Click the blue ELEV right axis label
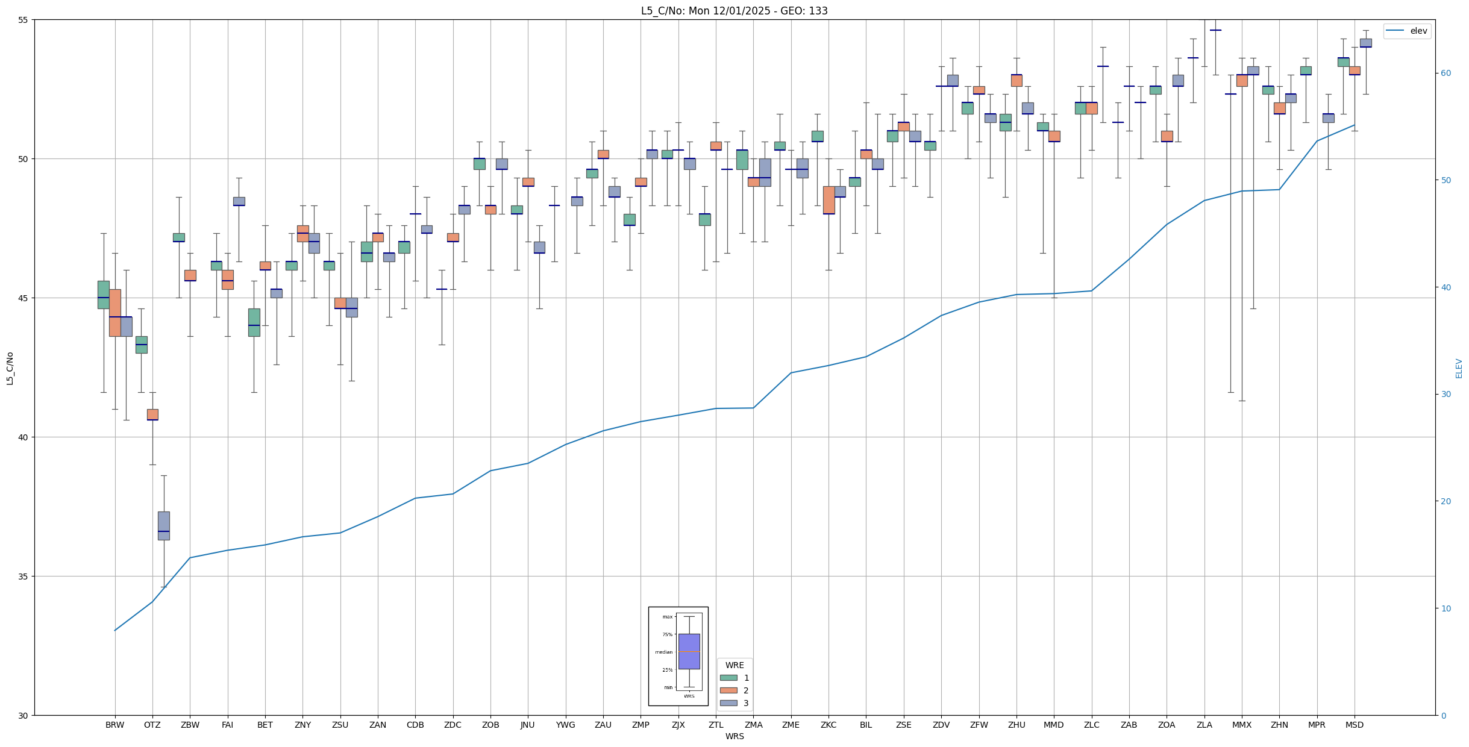Screen dimensions: 1469x747 pyautogui.click(x=1459, y=368)
